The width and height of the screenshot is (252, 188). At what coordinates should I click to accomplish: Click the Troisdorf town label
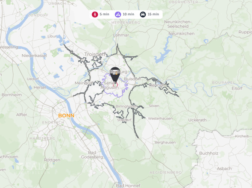95,54
